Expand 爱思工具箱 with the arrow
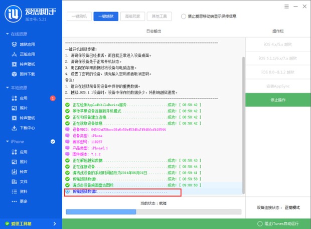311x229 pixels. pos(55,223)
